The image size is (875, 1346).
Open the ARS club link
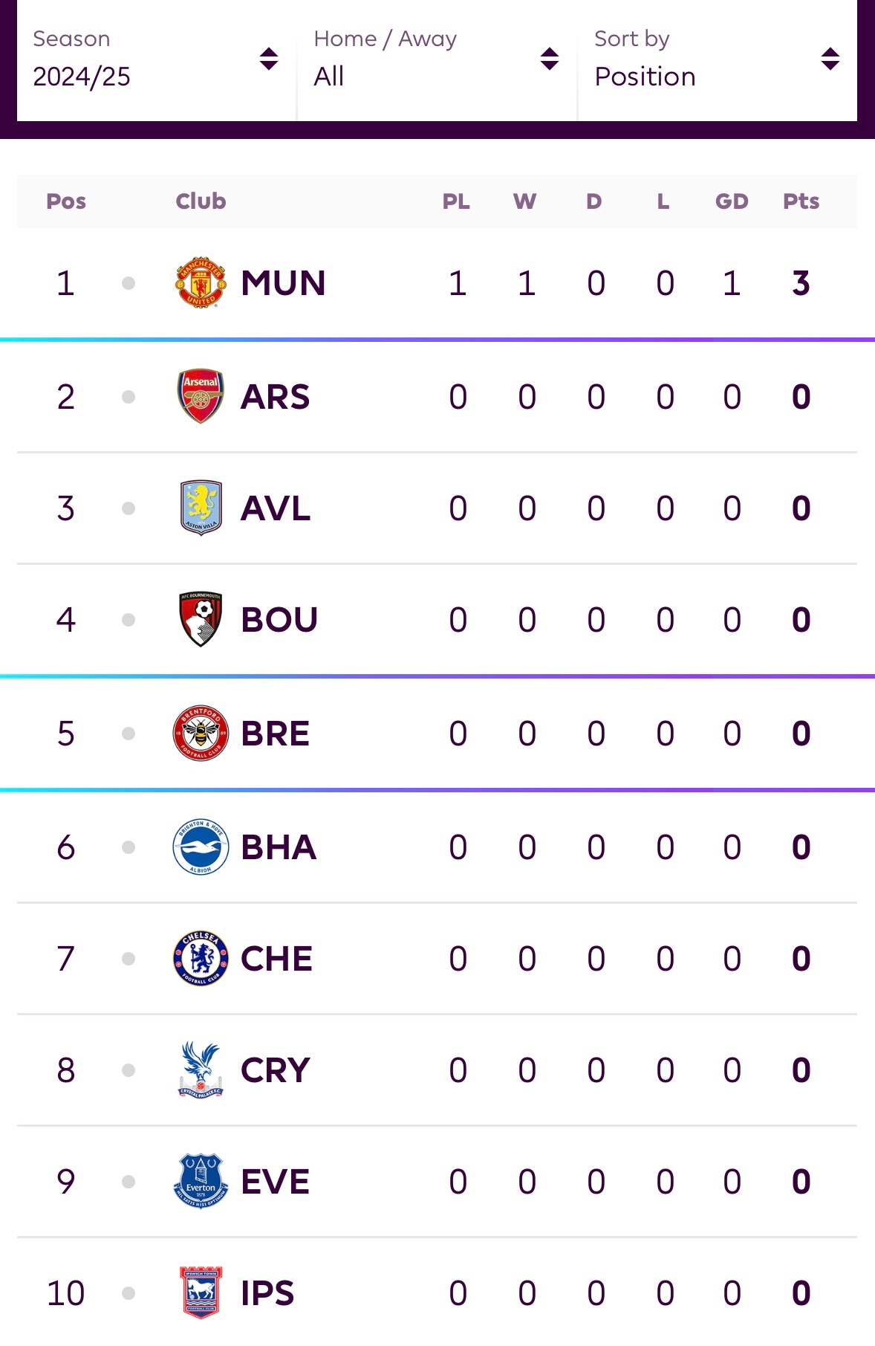pos(275,397)
